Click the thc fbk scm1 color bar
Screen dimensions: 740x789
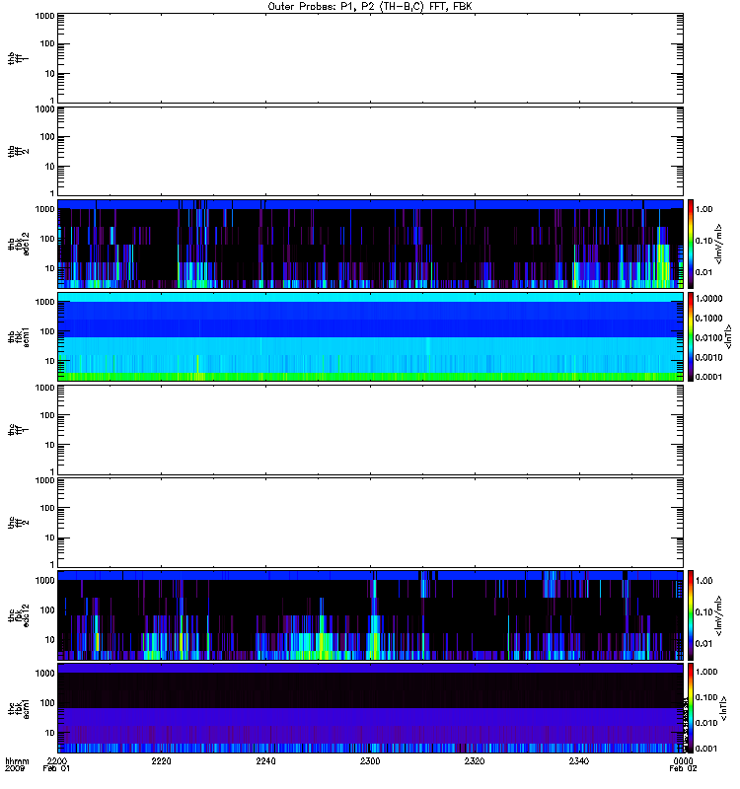[x=691, y=708]
